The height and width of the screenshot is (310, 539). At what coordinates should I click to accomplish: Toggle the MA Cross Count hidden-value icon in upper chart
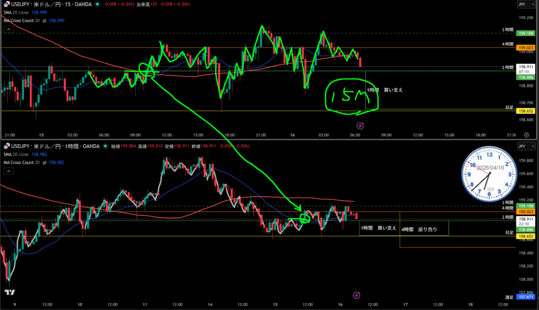45,21
